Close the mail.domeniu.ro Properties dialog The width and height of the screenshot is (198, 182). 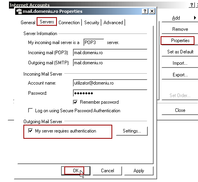coord(152,11)
